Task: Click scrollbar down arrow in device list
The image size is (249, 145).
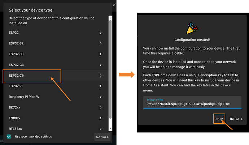Action: (110, 129)
